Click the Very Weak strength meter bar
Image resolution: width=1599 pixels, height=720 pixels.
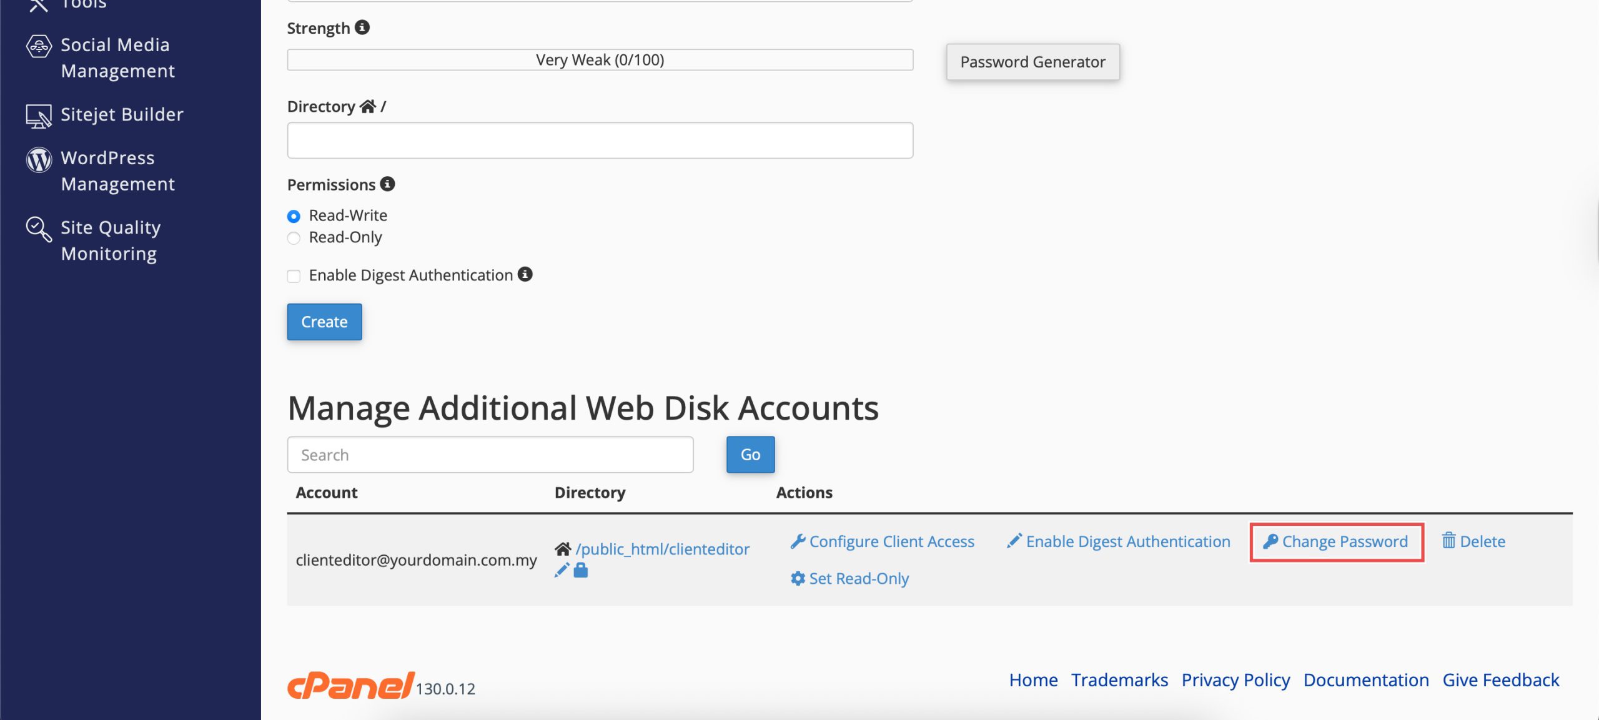point(600,60)
